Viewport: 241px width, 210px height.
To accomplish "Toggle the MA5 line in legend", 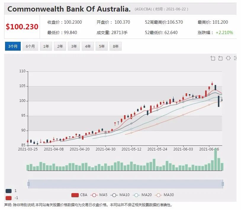I will [x=99, y=195].
